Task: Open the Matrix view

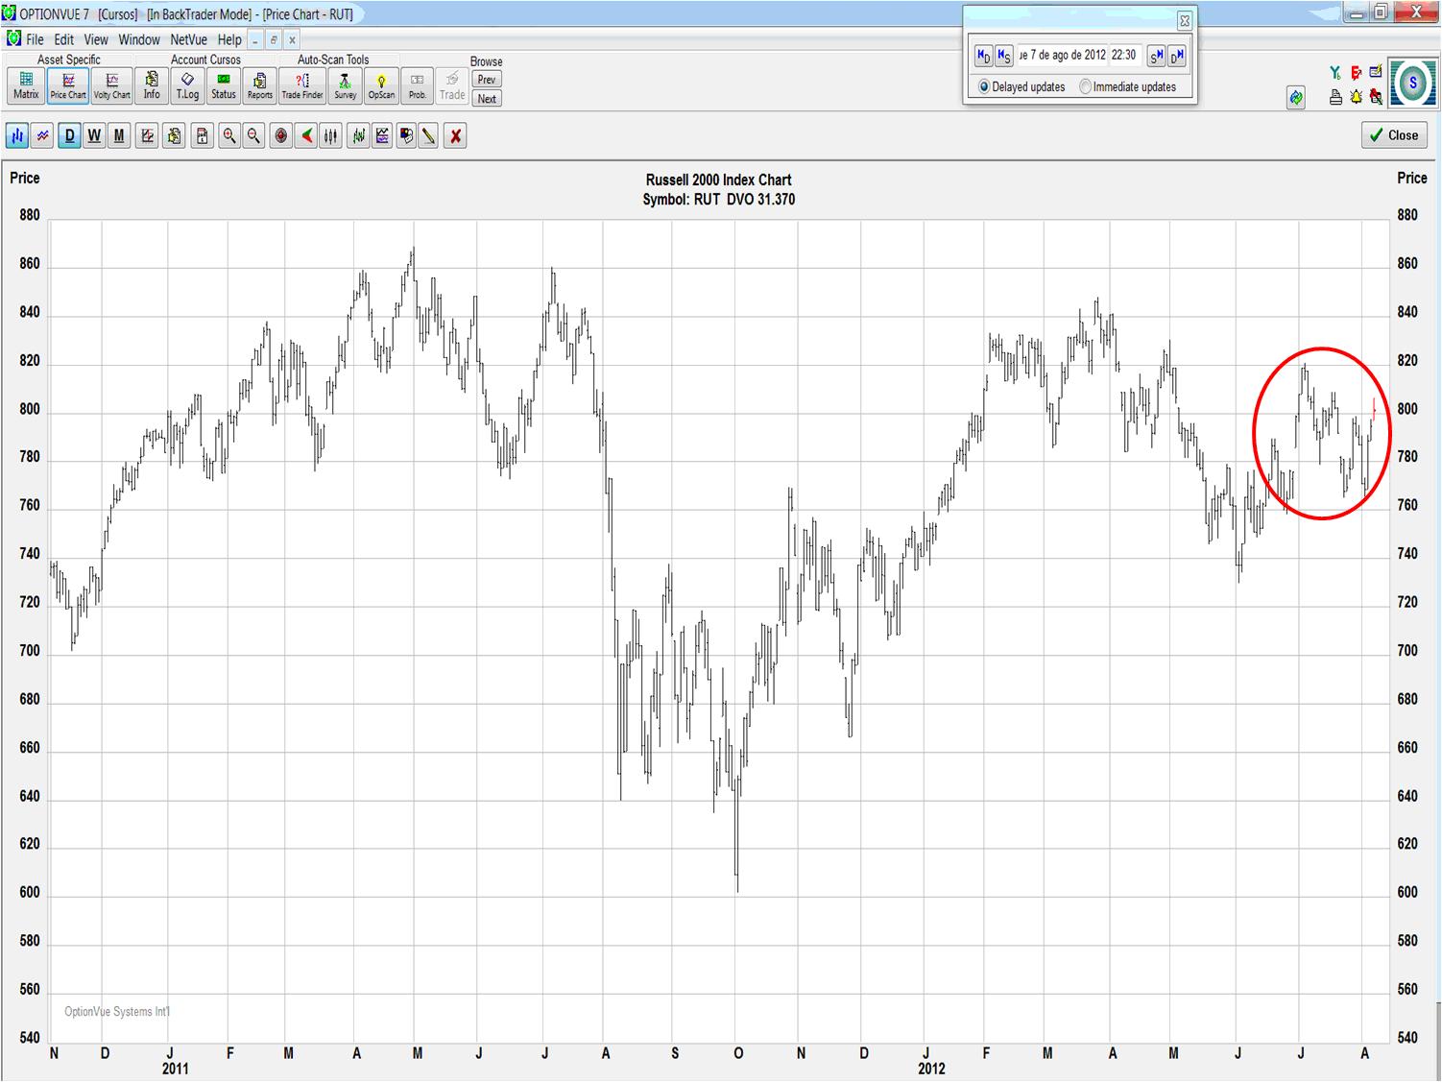Action: [x=26, y=85]
